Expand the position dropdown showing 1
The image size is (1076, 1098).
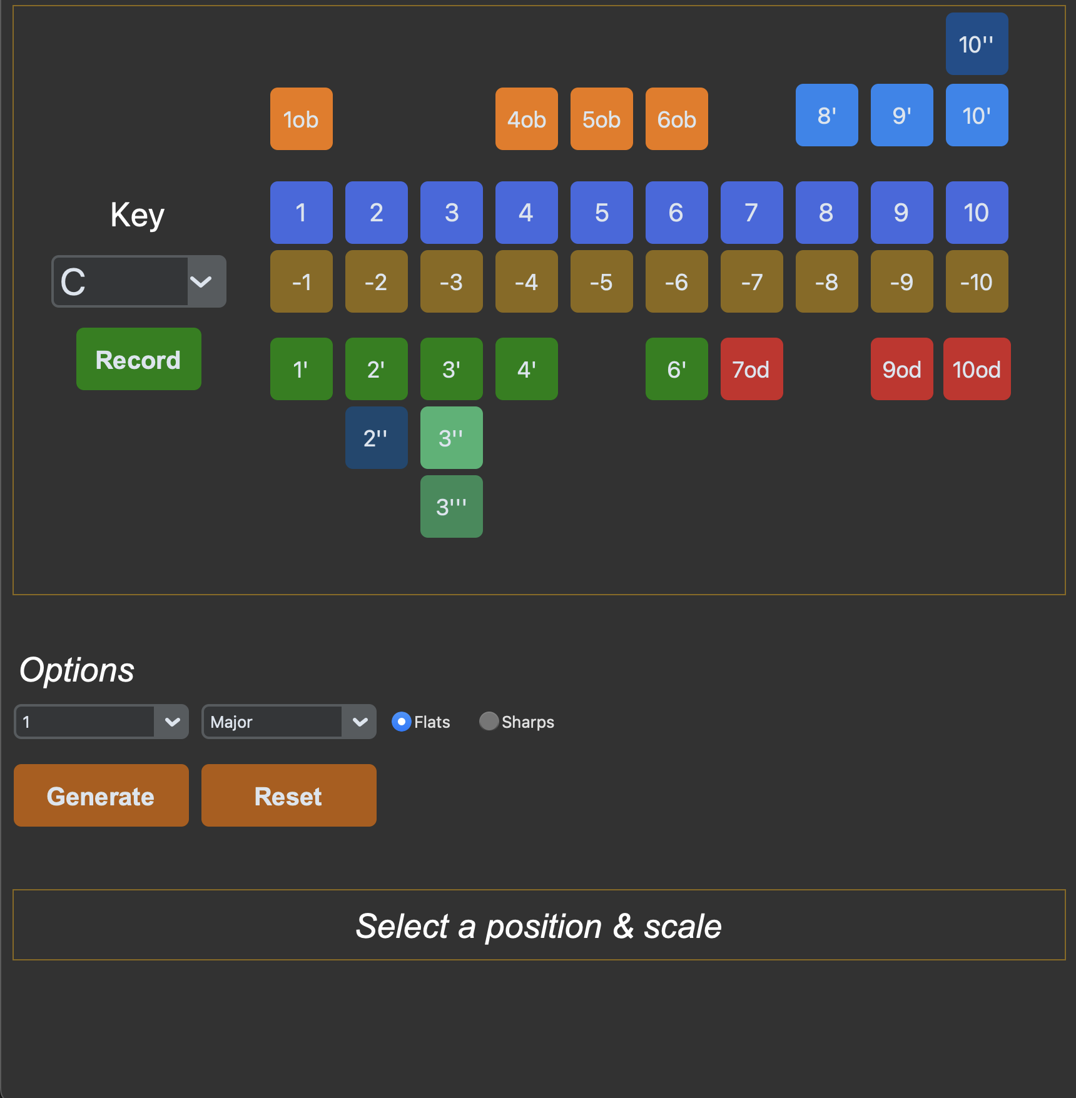click(x=101, y=722)
